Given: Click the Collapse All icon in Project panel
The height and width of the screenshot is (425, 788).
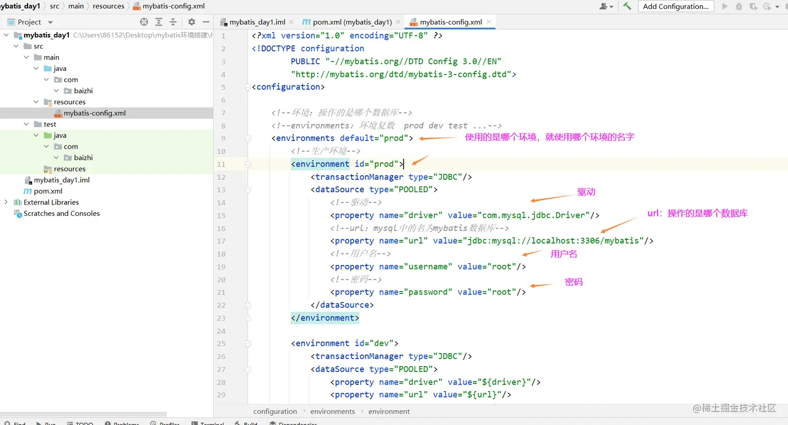Looking at the screenshot, I should 173,22.
